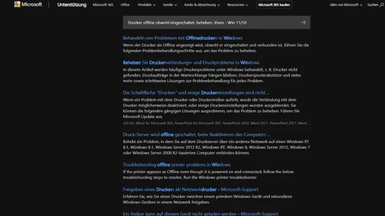Click the snippet starting 'Wenn der Drucker als Offline'

[216, 48]
